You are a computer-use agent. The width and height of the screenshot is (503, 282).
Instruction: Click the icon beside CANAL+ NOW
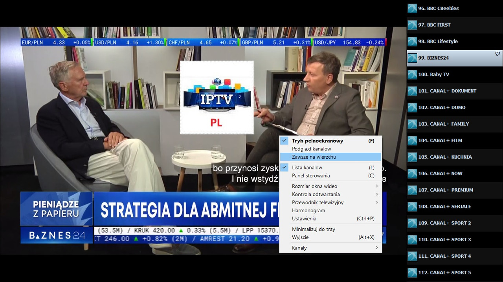(x=412, y=174)
